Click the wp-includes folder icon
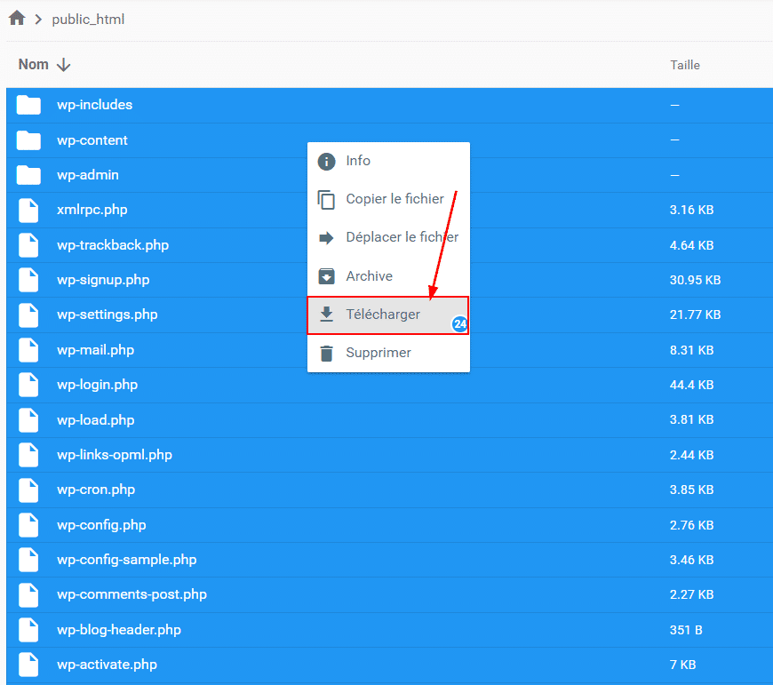The width and height of the screenshot is (773, 685). pyautogui.click(x=29, y=105)
